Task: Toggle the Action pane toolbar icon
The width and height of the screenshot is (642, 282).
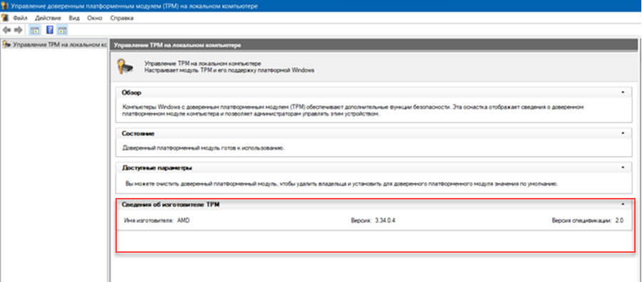Action: click(x=62, y=30)
